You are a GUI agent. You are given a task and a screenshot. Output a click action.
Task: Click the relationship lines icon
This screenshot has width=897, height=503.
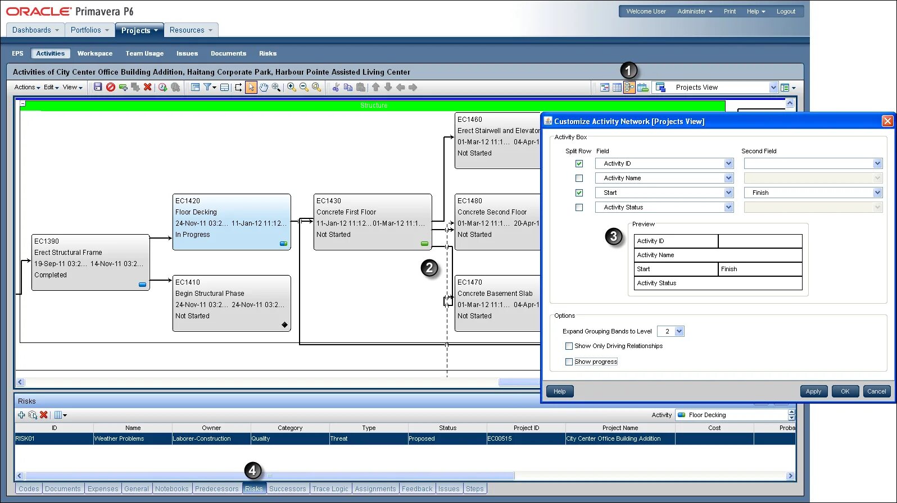click(238, 87)
